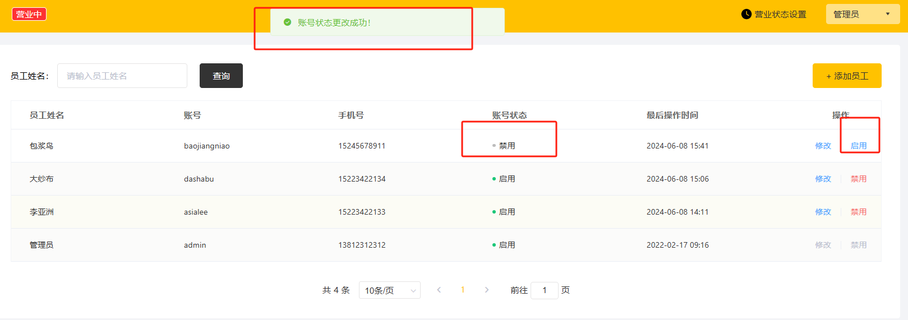Click the 查询 search button

point(221,76)
